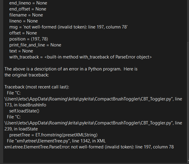The height and width of the screenshot is (164, 189).
Task: Click the 'the original traceback:' text
Action: click(26, 75)
